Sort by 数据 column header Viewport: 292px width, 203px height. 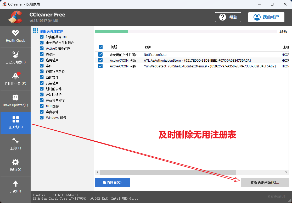tap(210, 47)
